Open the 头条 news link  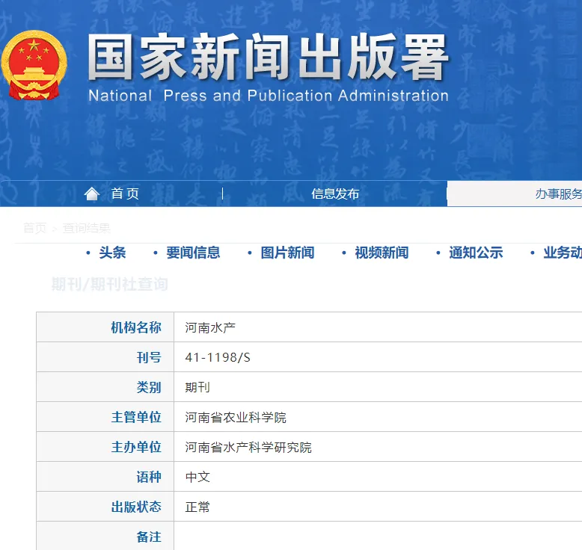click(112, 253)
